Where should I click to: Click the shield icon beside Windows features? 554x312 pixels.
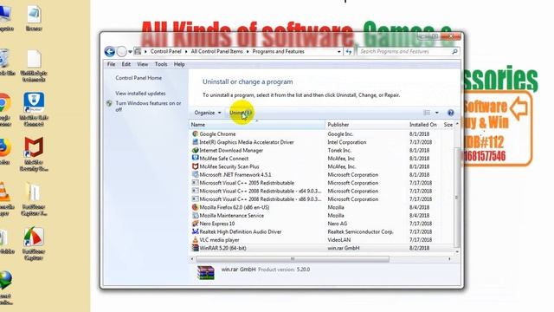point(109,103)
